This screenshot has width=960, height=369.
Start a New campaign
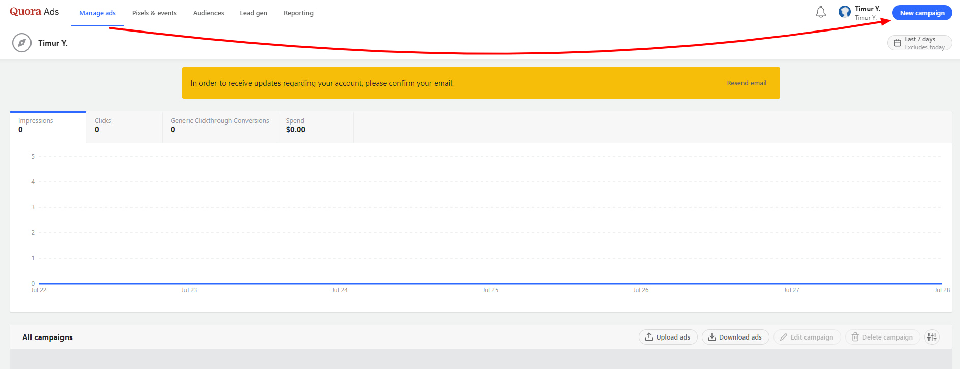click(x=922, y=13)
